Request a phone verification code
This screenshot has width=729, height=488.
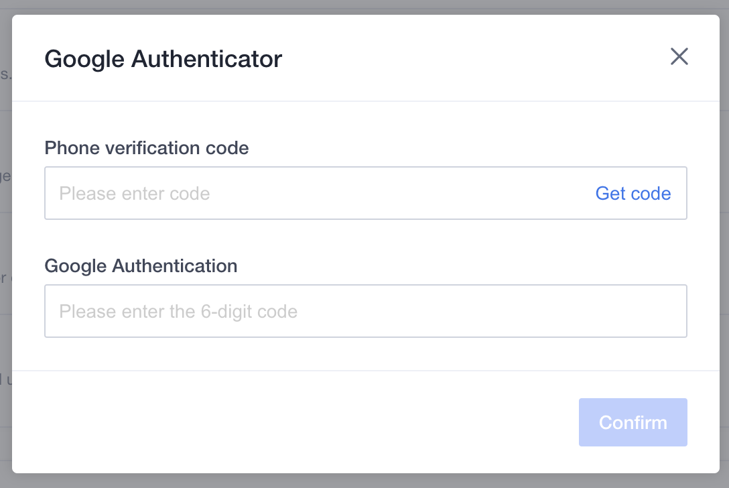click(633, 193)
